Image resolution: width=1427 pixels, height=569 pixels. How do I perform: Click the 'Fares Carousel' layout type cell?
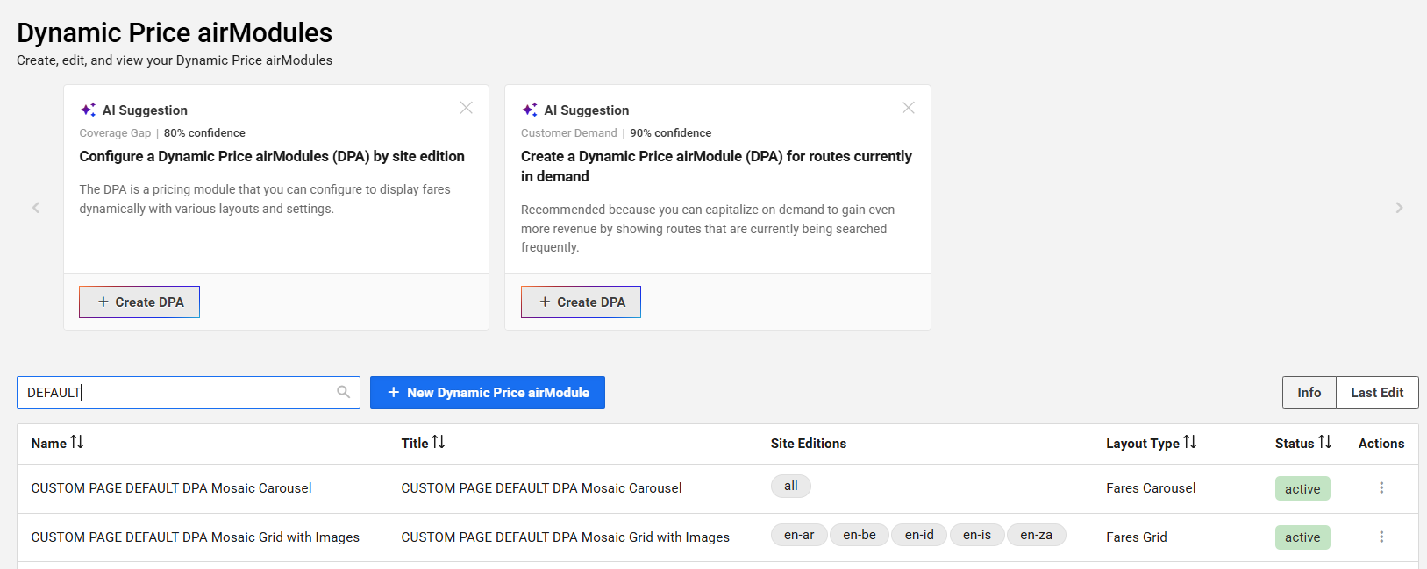coord(1151,488)
